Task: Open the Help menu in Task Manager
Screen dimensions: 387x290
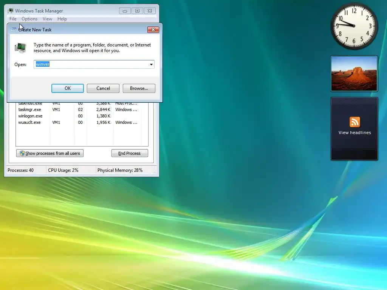Action: pyautogui.click(x=62, y=19)
